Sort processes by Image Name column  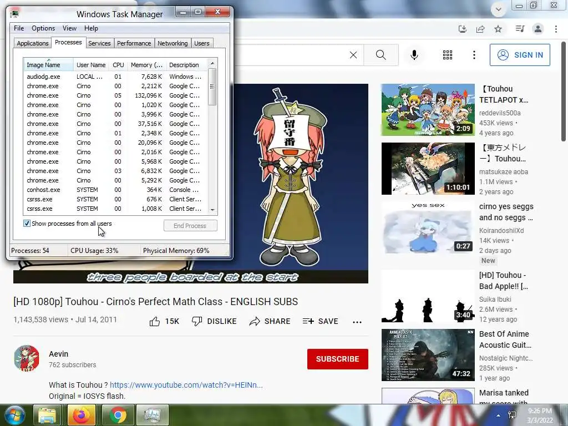pos(48,64)
